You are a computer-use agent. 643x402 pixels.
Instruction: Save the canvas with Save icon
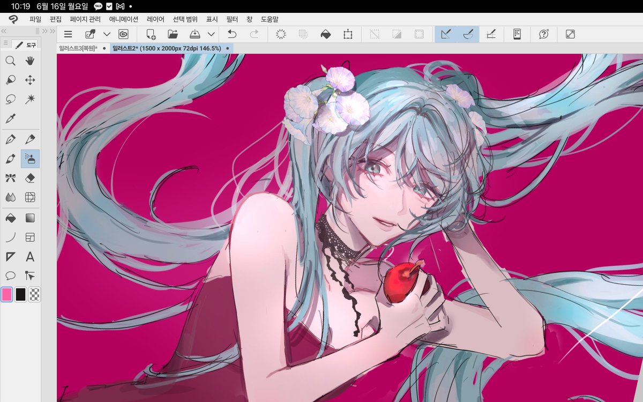click(x=195, y=34)
